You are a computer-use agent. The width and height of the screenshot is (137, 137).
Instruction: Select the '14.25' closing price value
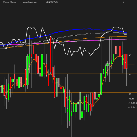[131, 99]
